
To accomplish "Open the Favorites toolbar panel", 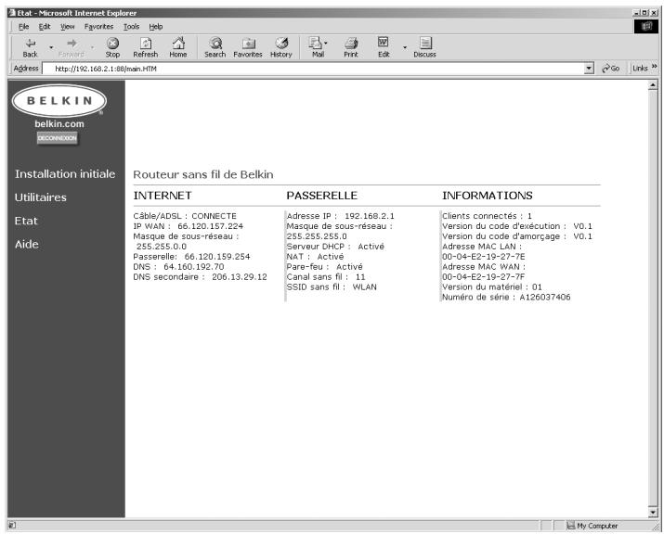I will click(x=248, y=47).
